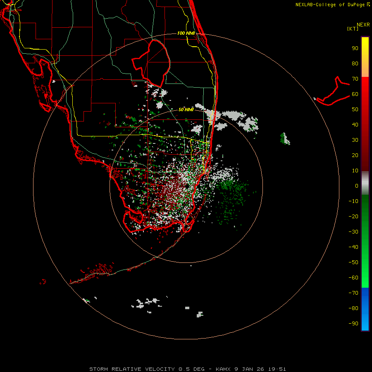Click the -50 value on the velocity scale
372x372 pixels.
click(353, 262)
